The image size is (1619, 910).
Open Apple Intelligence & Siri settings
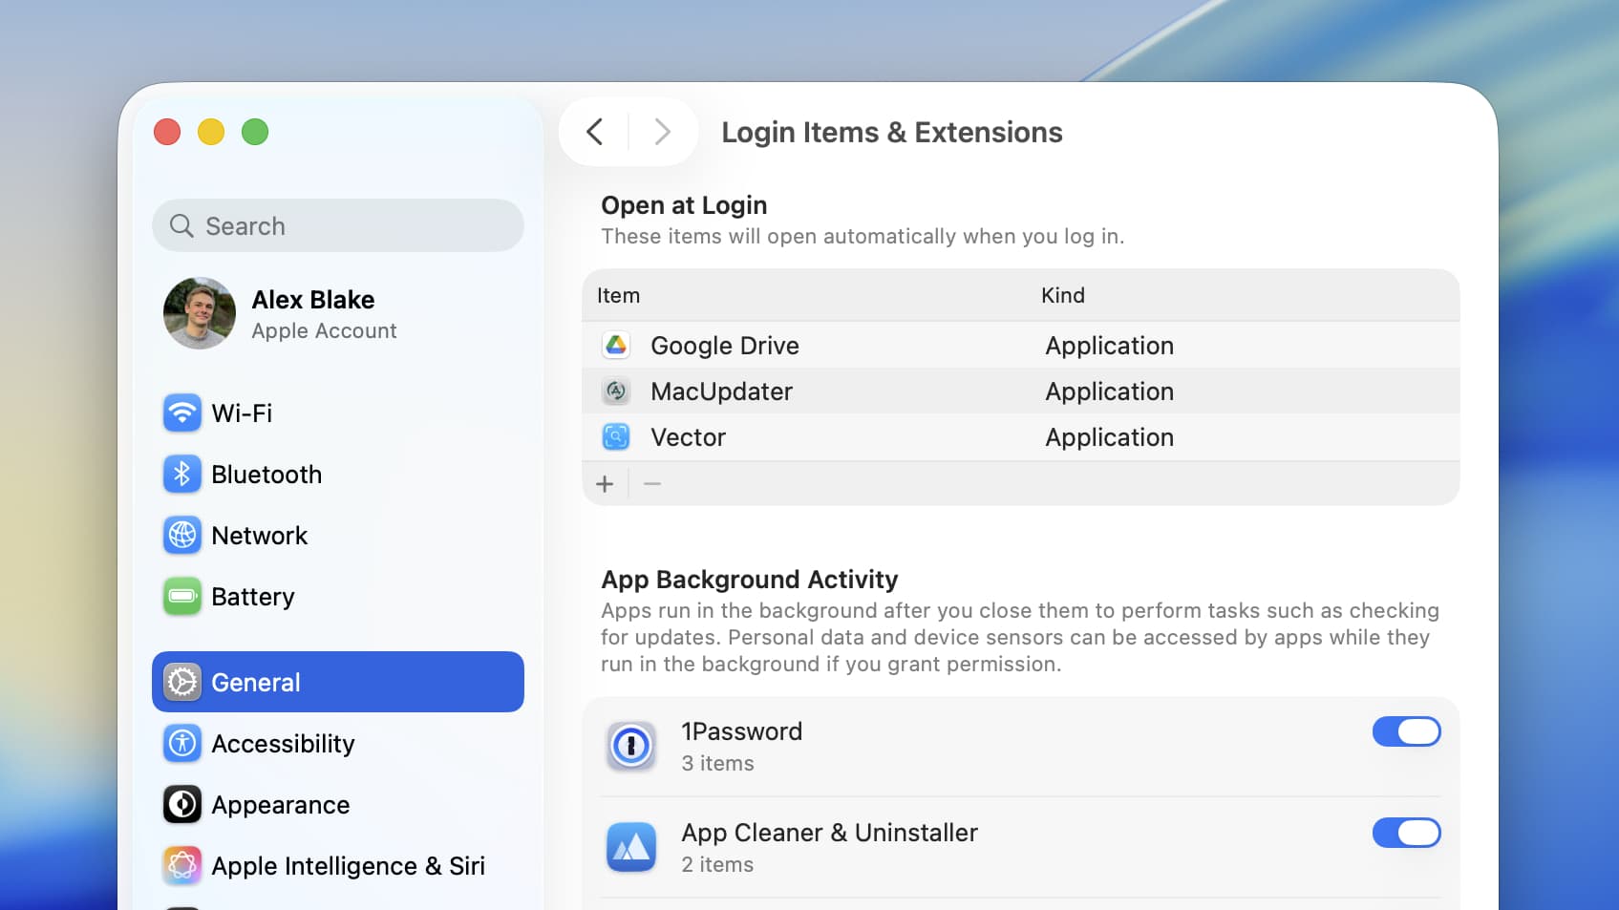[x=349, y=865]
